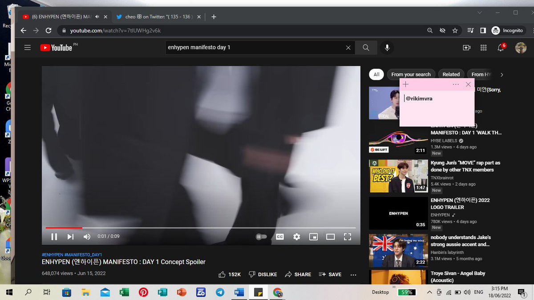Dislike the video
This screenshot has width=534, height=300.
(263, 275)
